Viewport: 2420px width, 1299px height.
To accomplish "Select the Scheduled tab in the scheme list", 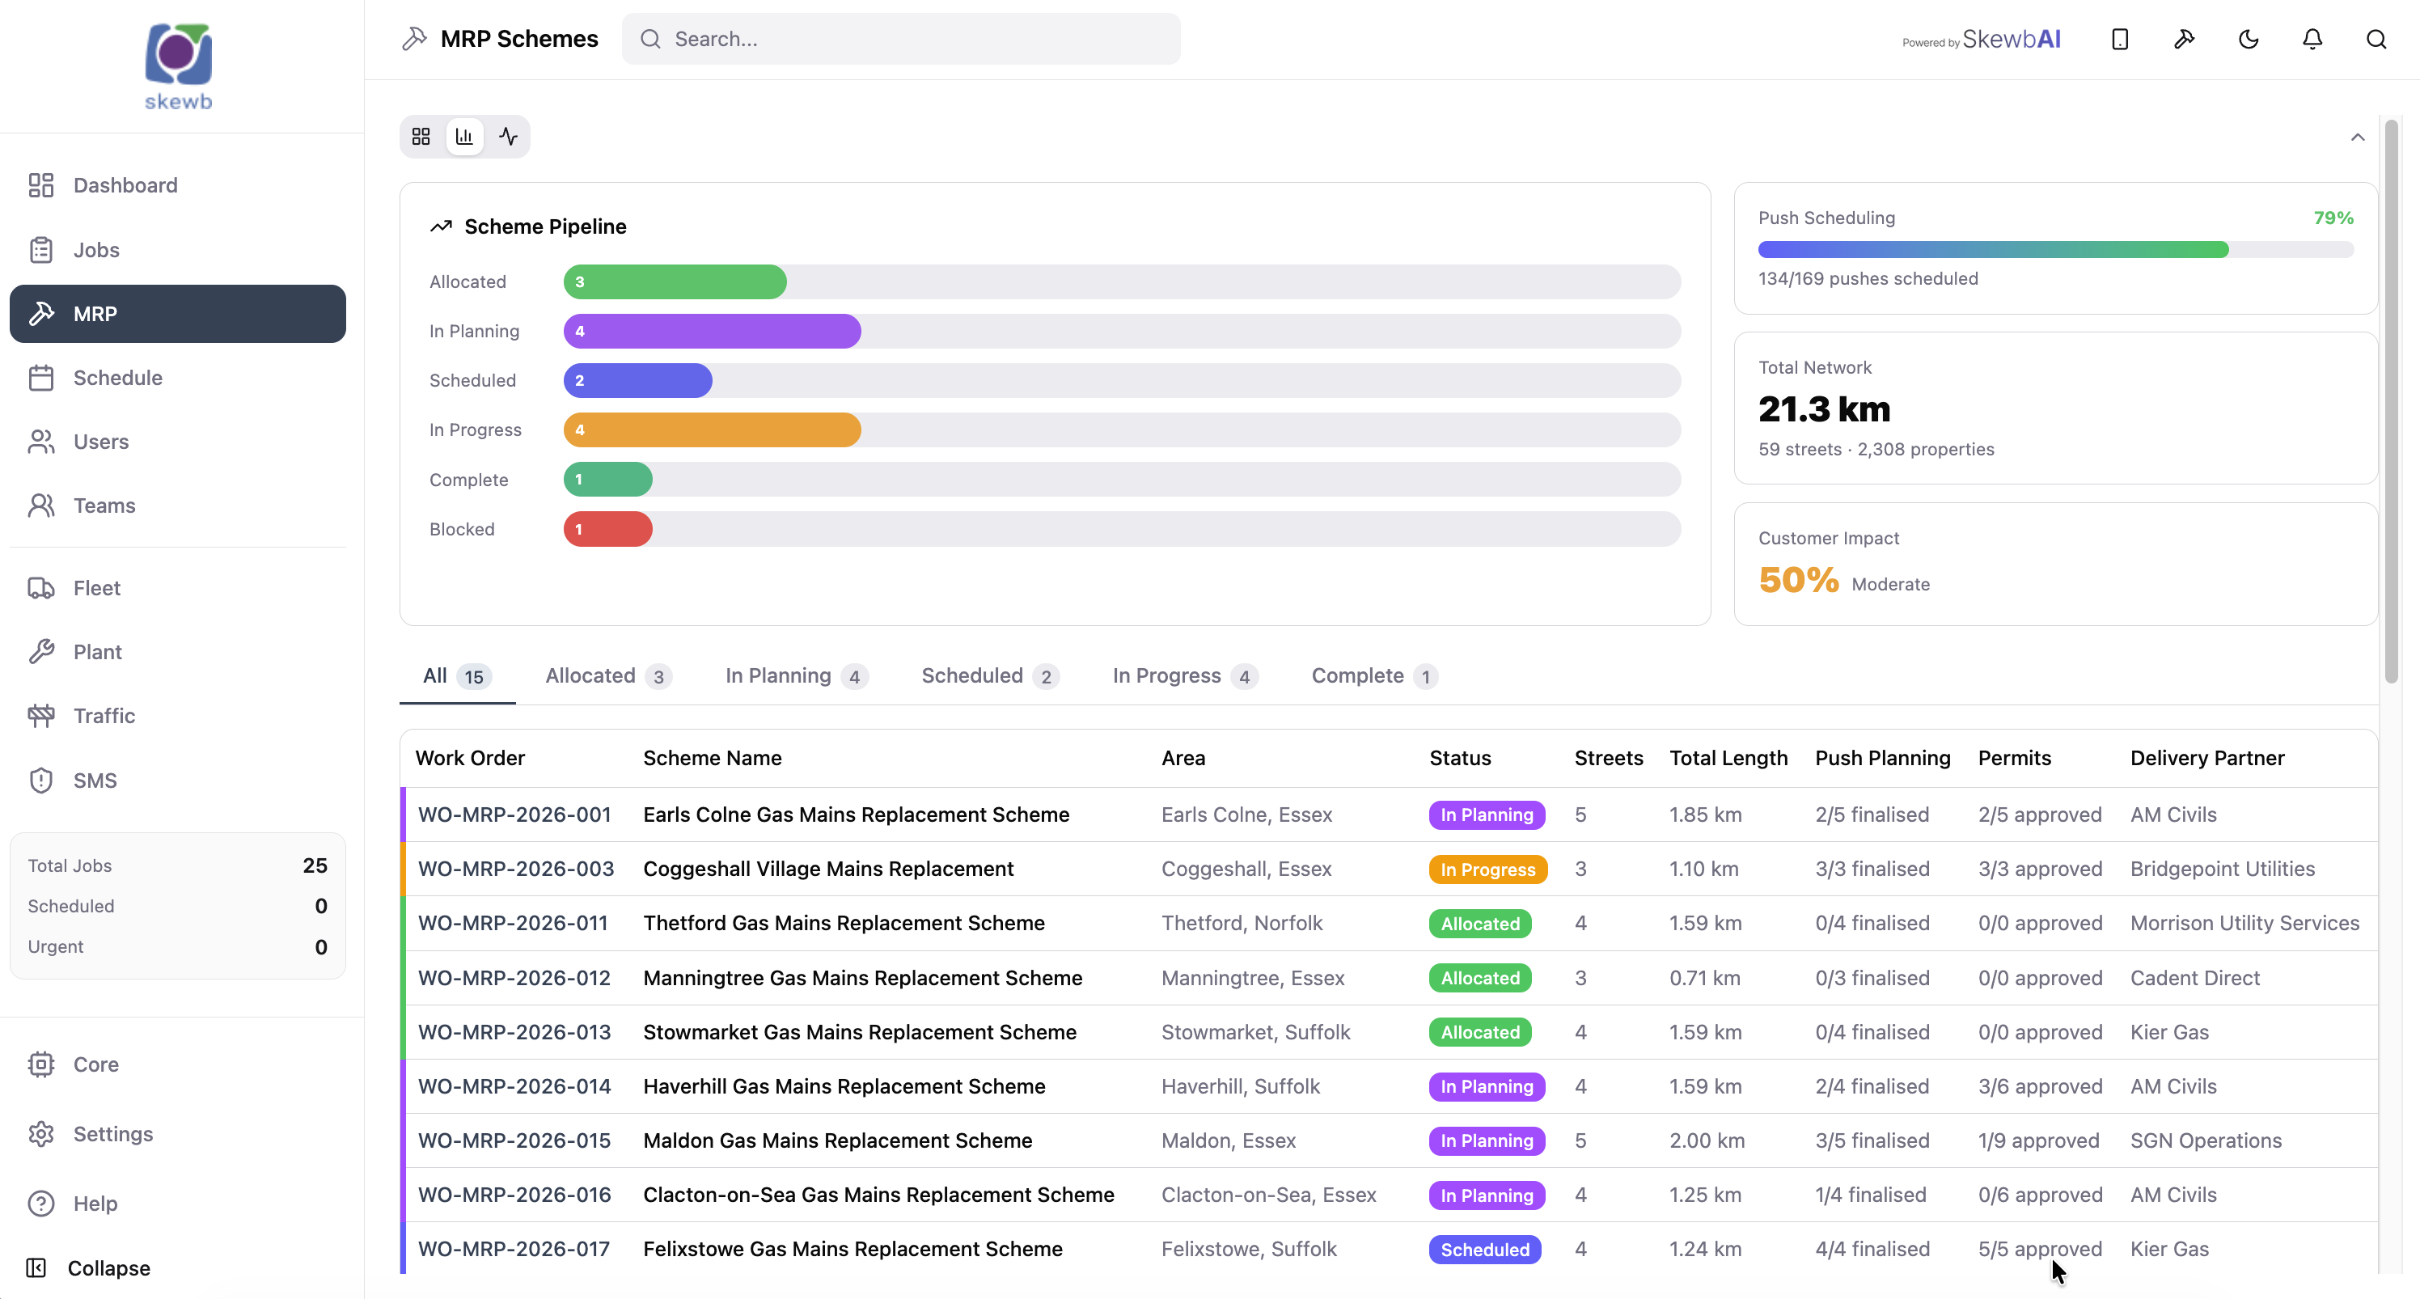I will click(x=989, y=676).
